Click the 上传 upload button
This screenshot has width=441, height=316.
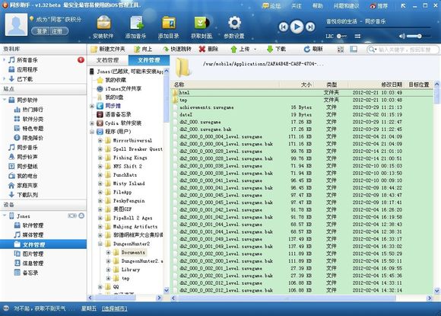(240, 49)
